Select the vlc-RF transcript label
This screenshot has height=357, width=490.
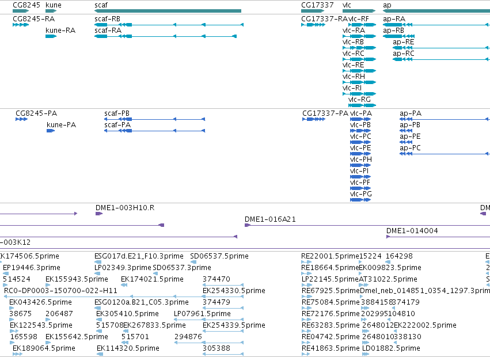click(x=359, y=19)
